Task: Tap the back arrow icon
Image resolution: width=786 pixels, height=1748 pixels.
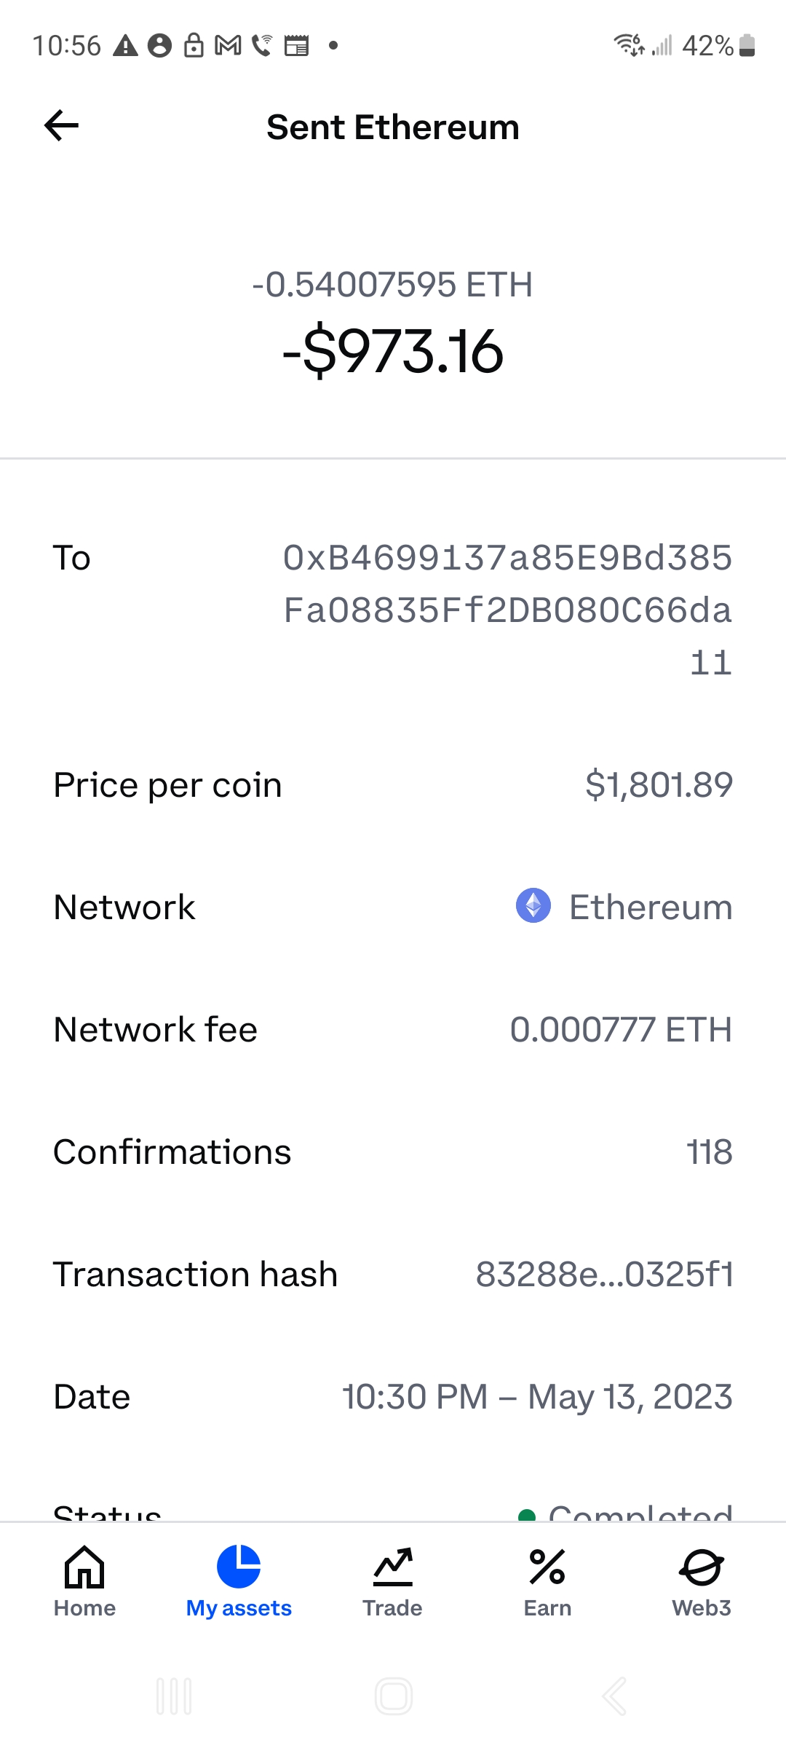Action: (62, 126)
